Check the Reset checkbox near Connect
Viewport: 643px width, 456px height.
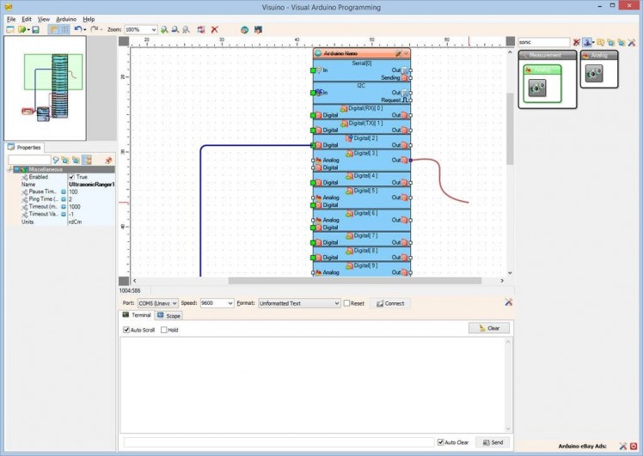click(x=347, y=303)
